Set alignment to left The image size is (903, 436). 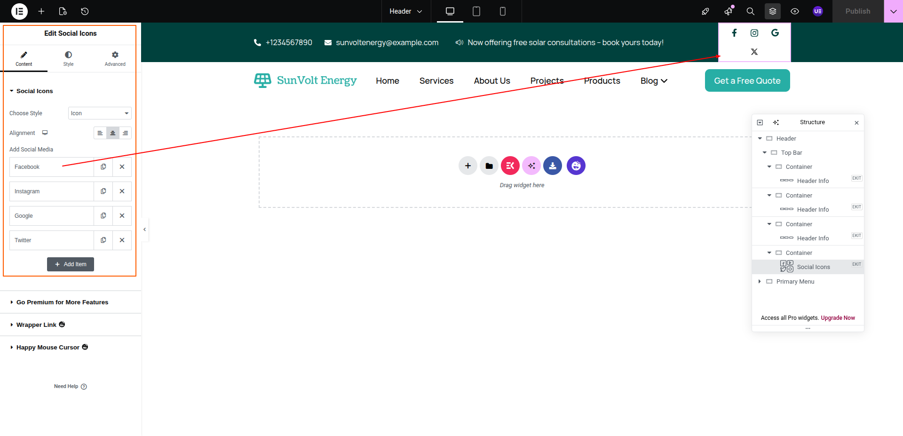100,133
